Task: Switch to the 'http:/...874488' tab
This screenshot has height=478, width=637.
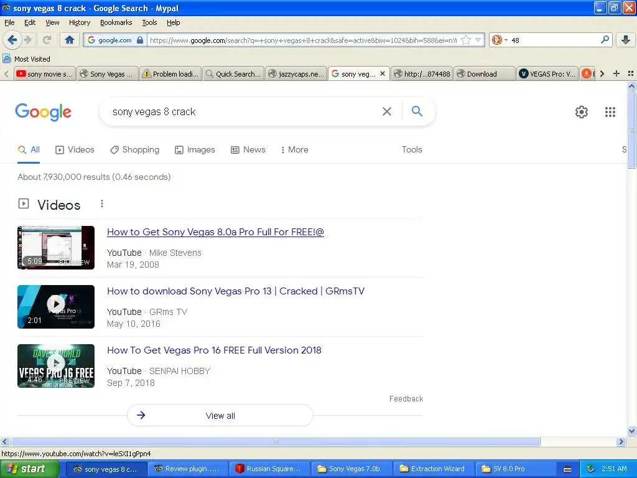Action: [x=422, y=73]
